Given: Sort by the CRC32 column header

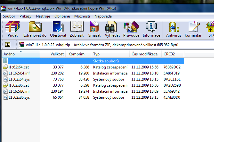Looking at the screenshot, I should click(173, 54).
